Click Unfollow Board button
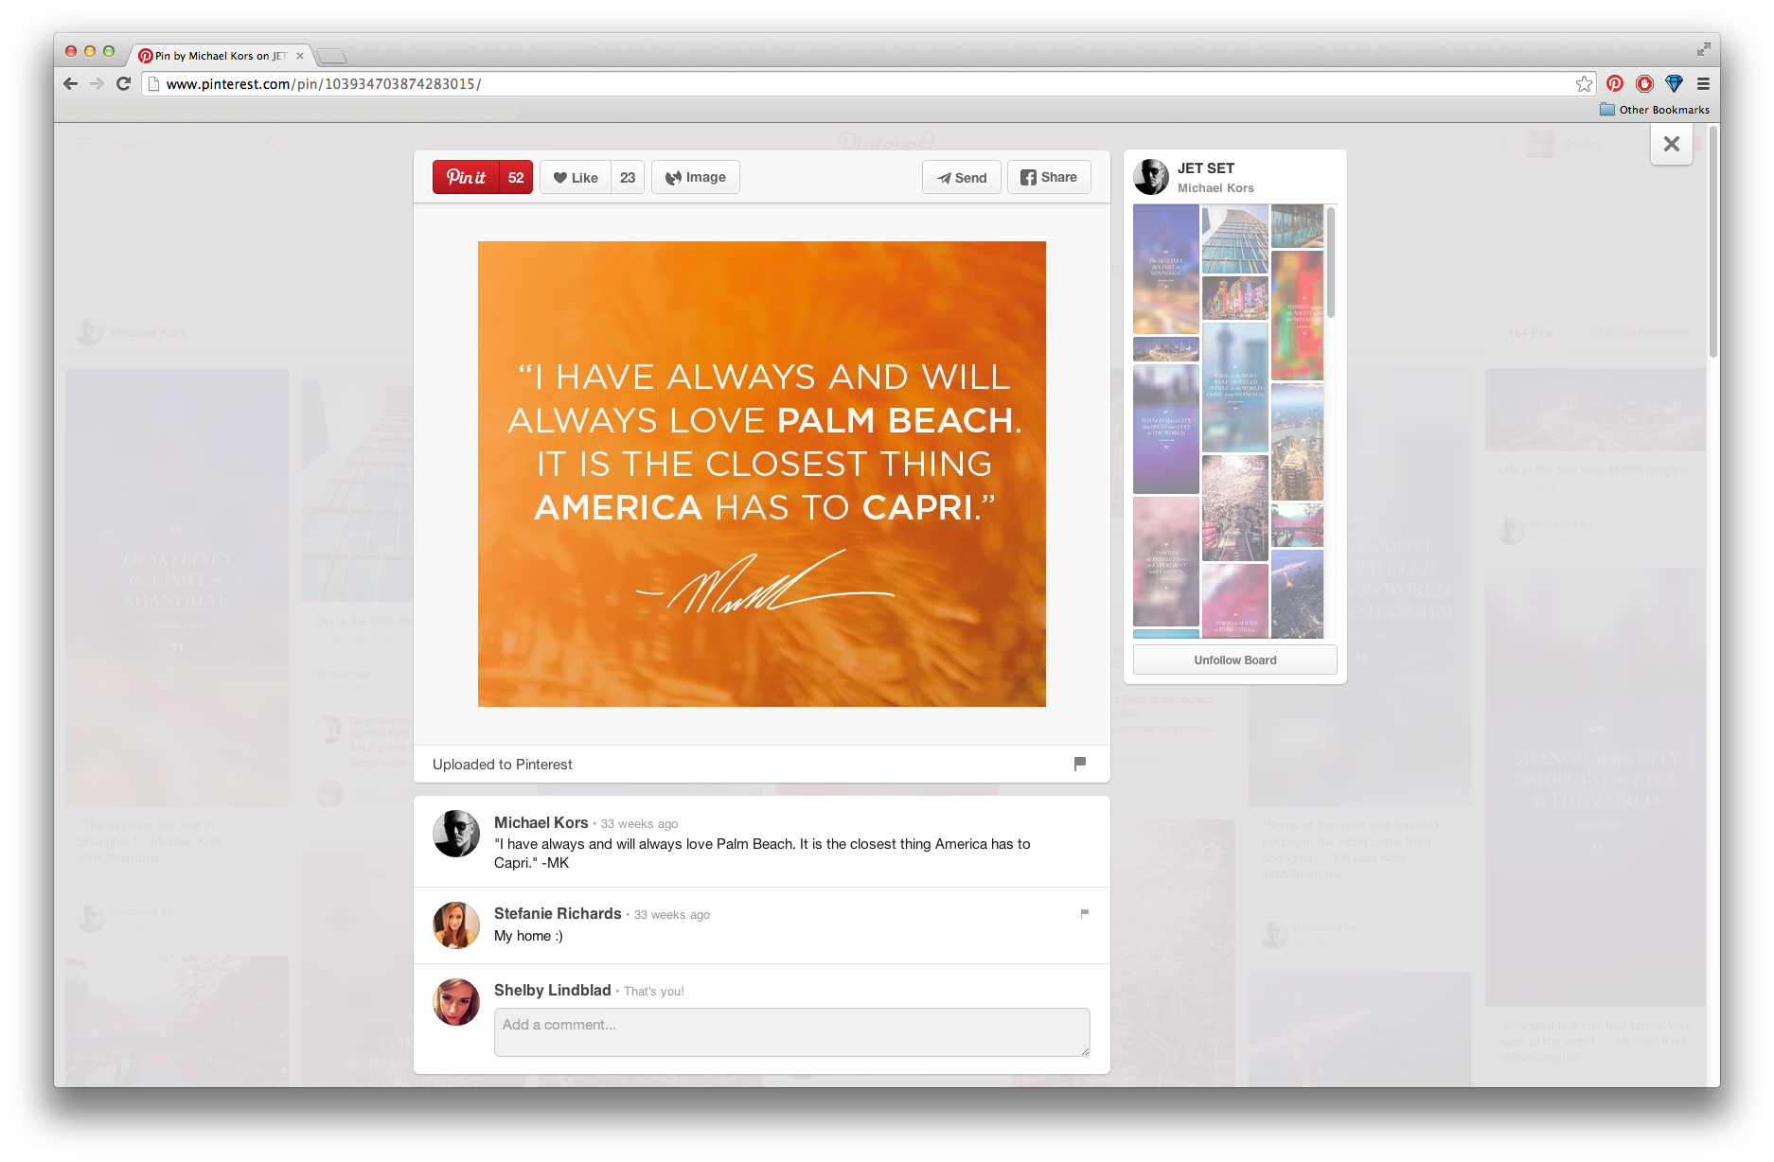The image size is (1774, 1162). [1234, 660]
